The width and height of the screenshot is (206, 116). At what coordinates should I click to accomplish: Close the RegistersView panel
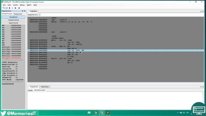[25, 11]
